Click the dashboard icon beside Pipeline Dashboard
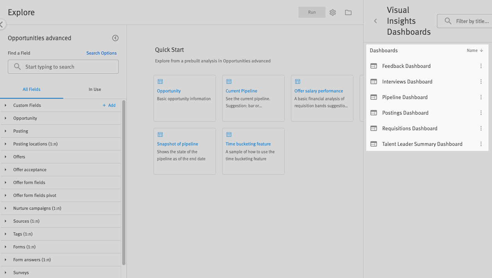The image size is (492, 278). (374, 97)
